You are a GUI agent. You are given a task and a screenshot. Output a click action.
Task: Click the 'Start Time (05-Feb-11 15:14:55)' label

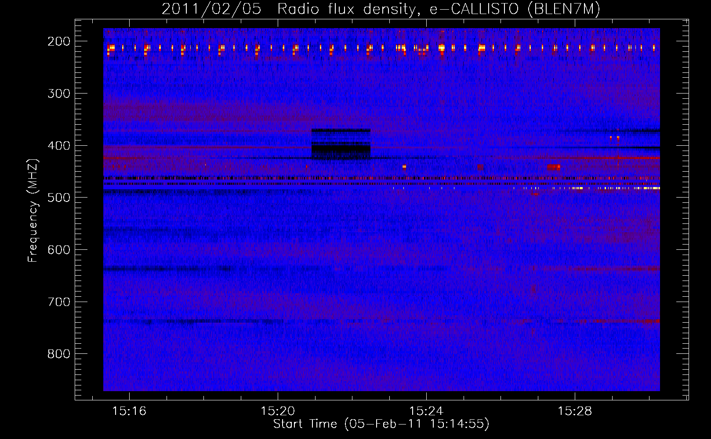click(x=381, y=424)
